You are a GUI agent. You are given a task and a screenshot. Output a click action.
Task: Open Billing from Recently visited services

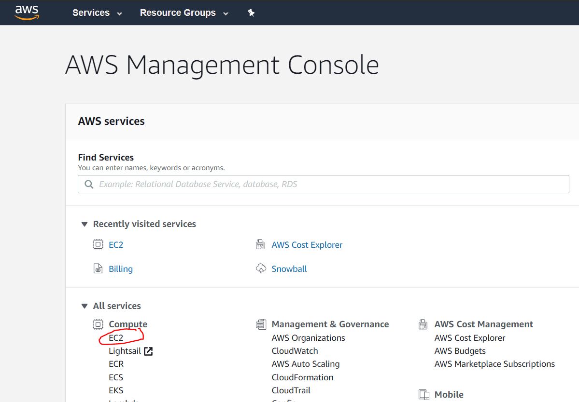tap(121, 269)
